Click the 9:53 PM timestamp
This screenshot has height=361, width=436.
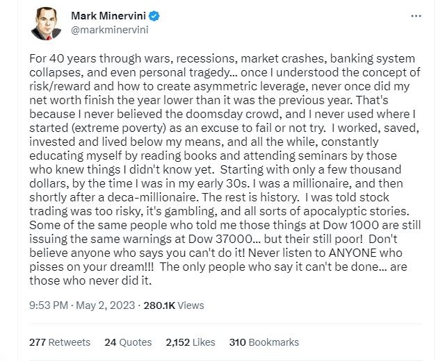50,305
